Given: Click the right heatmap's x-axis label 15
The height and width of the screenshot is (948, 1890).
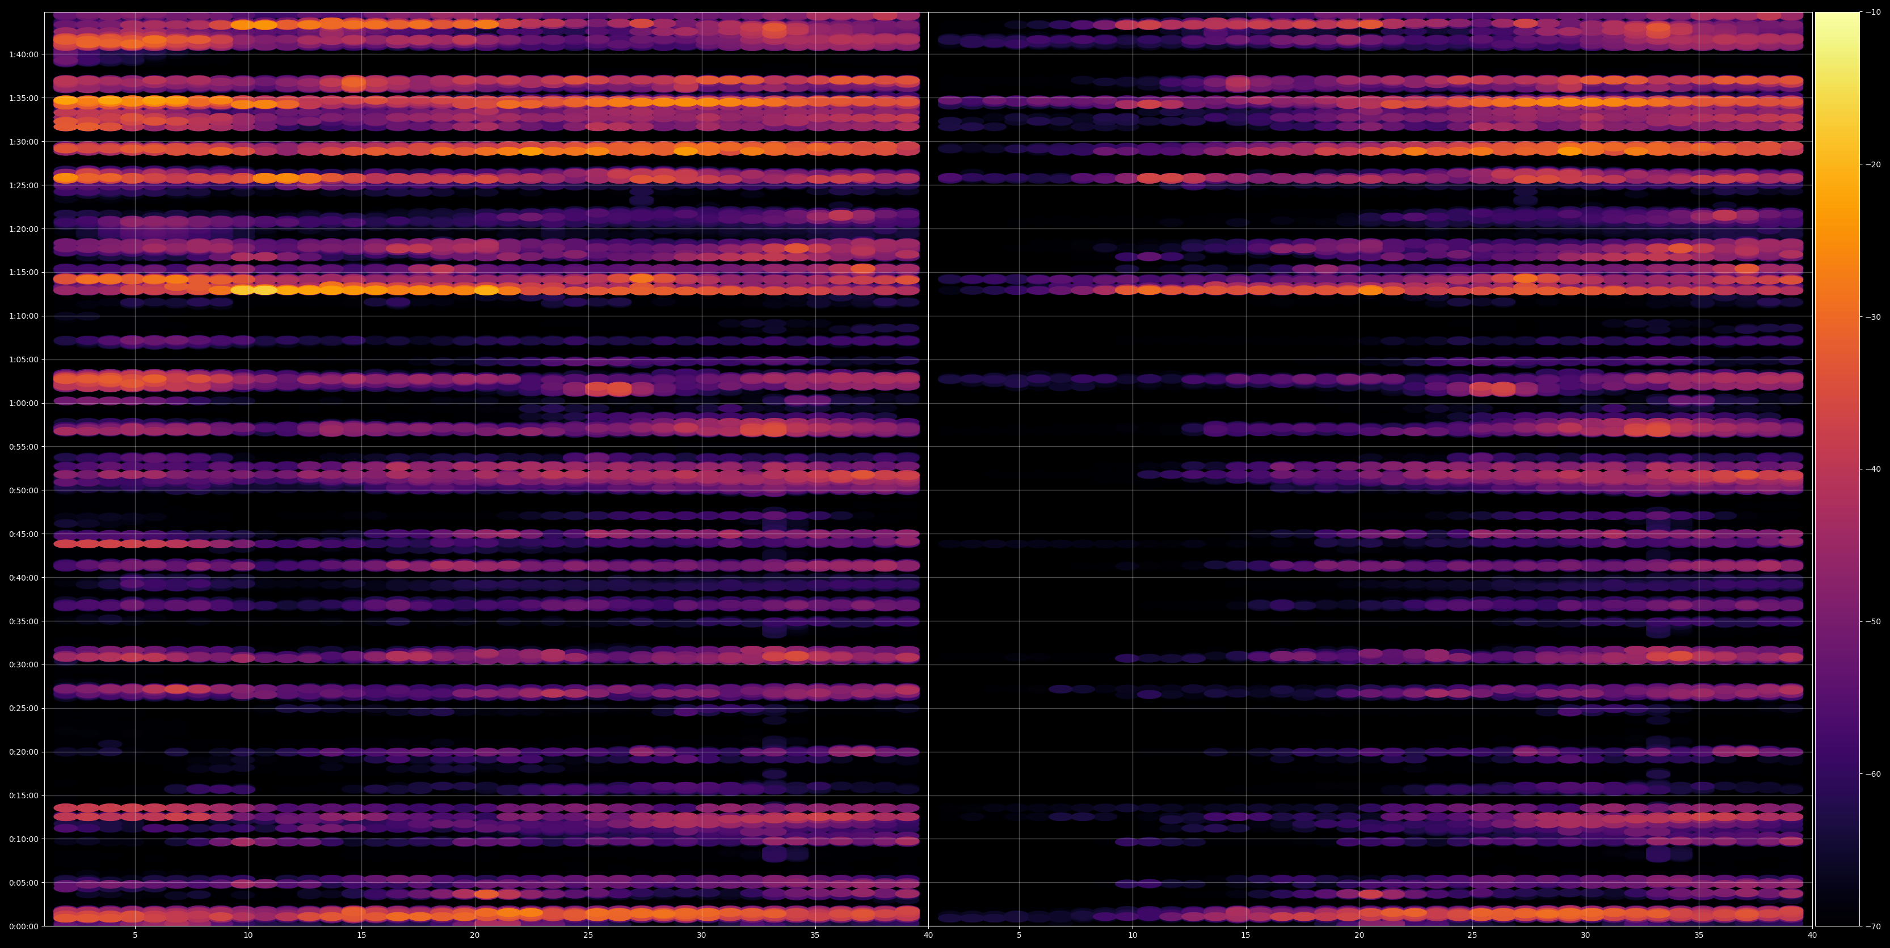Looking at the screenshot, I should click(x=1246, y=936).
